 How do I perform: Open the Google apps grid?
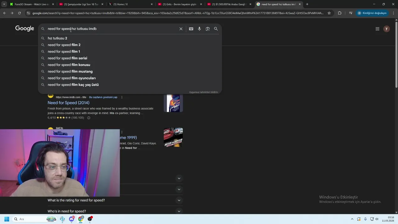377,29
